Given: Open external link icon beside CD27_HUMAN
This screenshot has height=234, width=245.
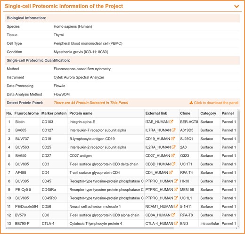Looking at the screenshot, I should coord(172,155).
